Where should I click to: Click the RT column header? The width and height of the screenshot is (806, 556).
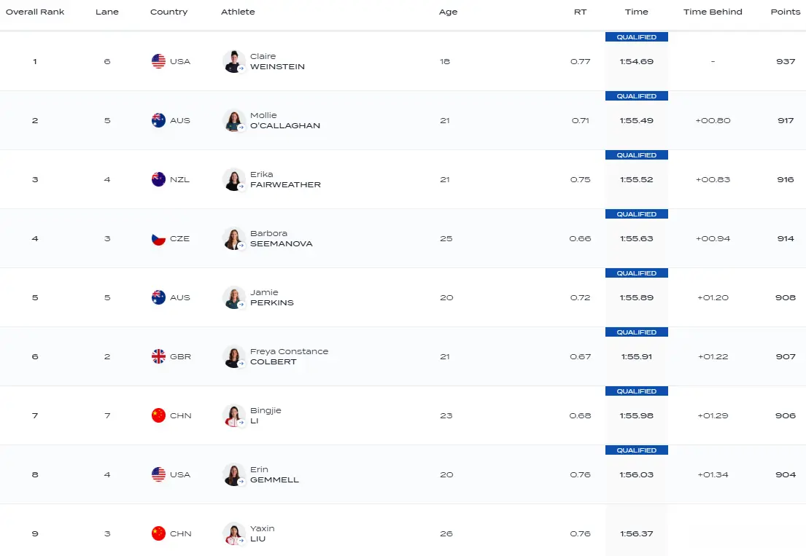point(581,12)
